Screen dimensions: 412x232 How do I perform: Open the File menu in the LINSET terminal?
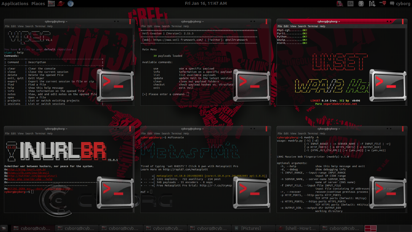click(x=280, y=26)
